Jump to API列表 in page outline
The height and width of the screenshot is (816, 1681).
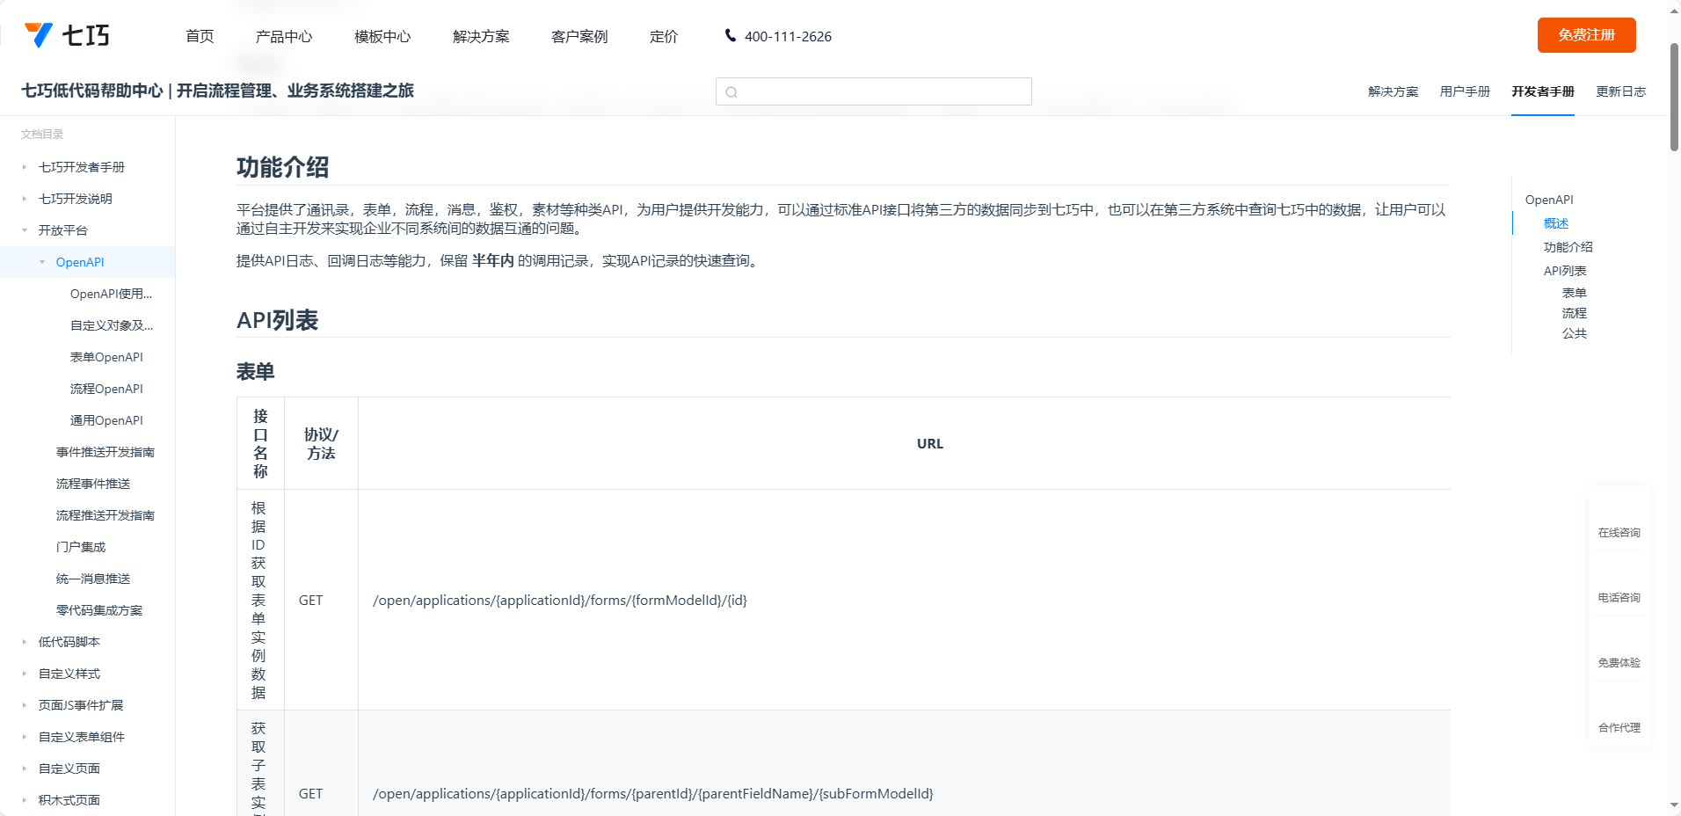[1564, 271]
